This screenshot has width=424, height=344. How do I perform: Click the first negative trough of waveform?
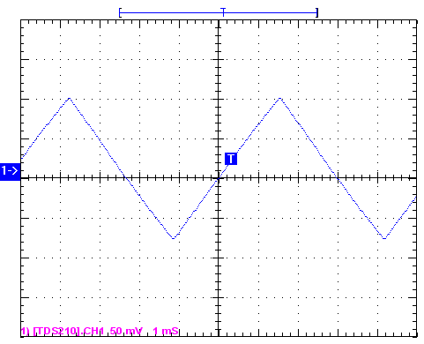[174, 238]
